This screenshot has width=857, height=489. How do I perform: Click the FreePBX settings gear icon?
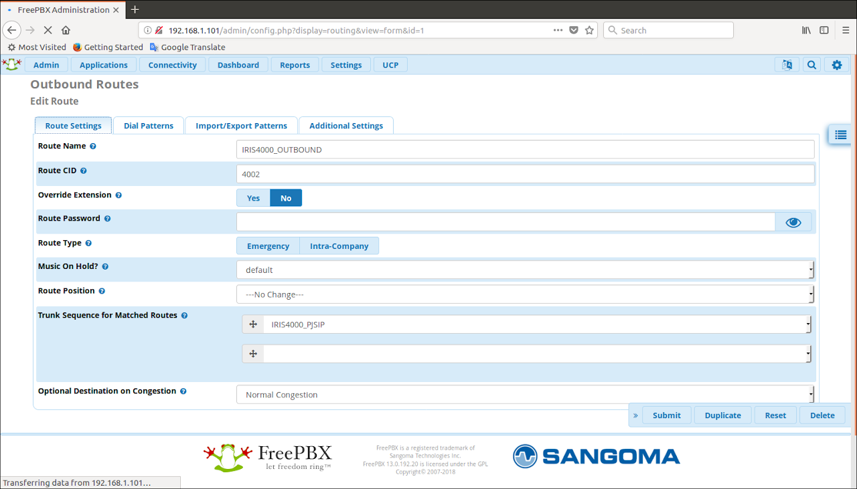[x=836, y=65]
